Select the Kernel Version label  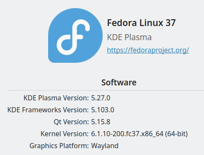tap(65, 134)
